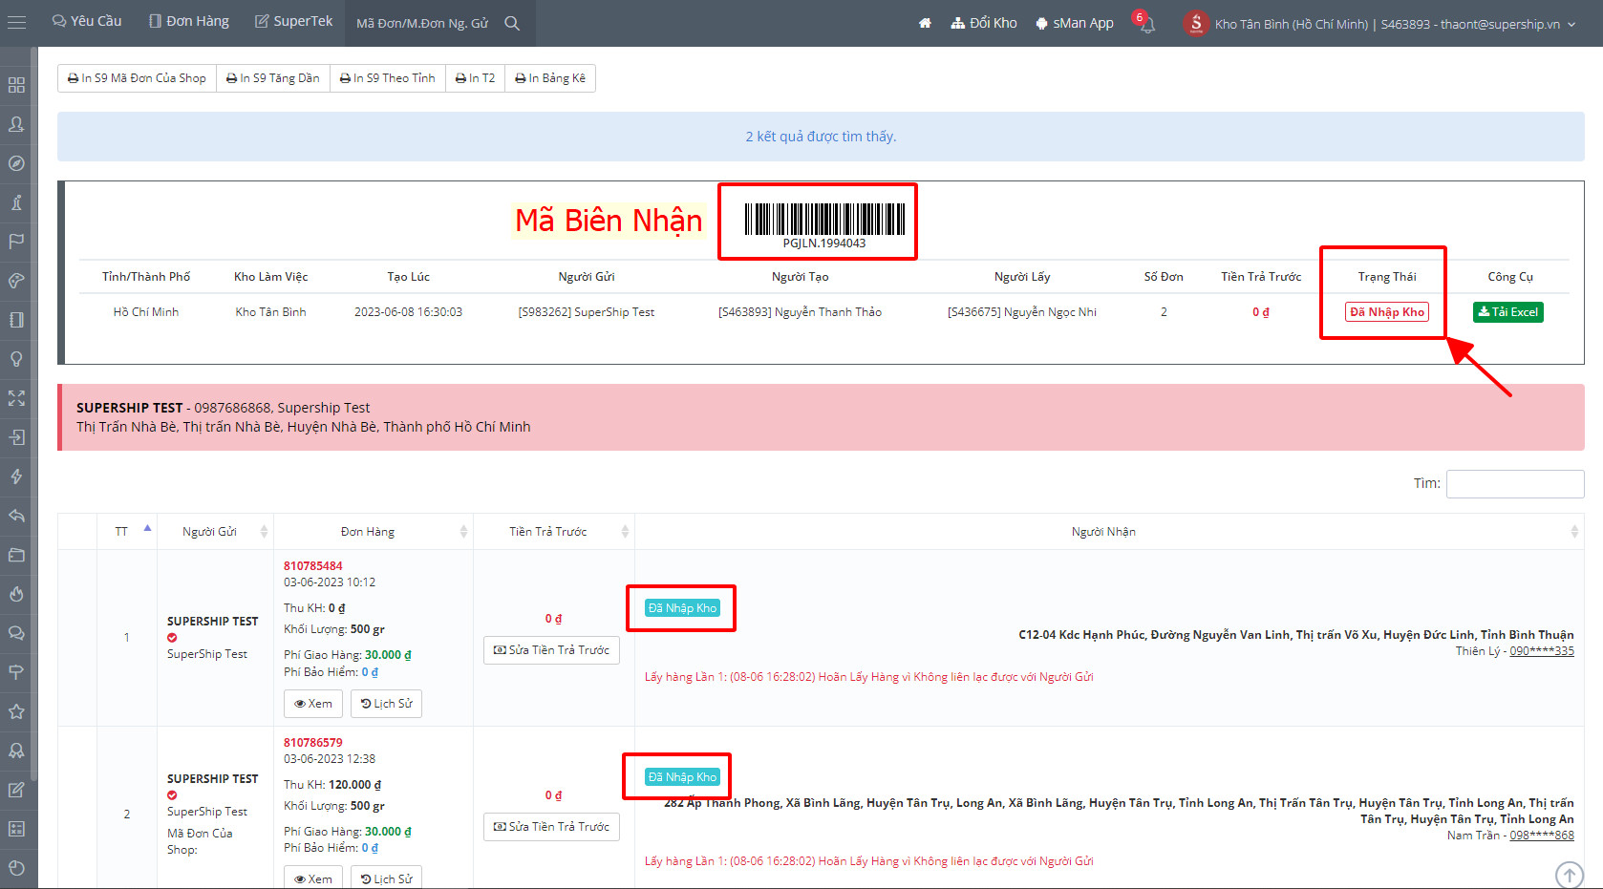Viewport: 1603px width, 889px height.
Task: Open the edit pencil sidebar icon
Action: point(16,790)
